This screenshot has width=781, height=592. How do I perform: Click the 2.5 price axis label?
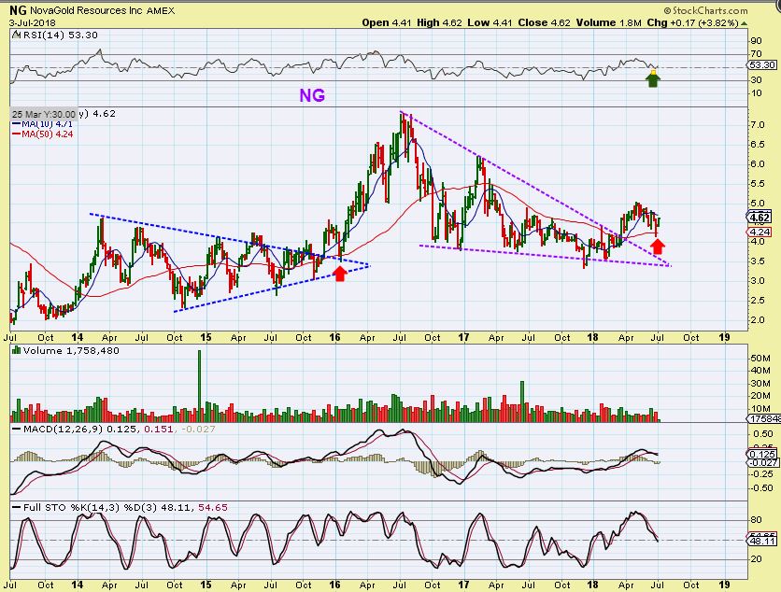(x=758, y=300)
